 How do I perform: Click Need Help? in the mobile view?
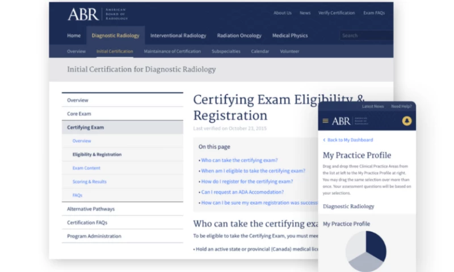pos(401,107)
